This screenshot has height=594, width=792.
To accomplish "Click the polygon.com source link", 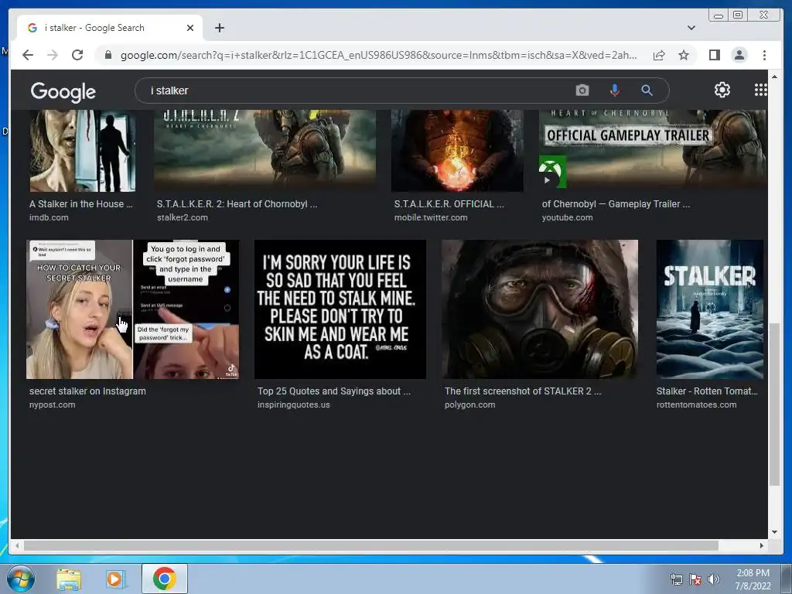I will 469,405.
